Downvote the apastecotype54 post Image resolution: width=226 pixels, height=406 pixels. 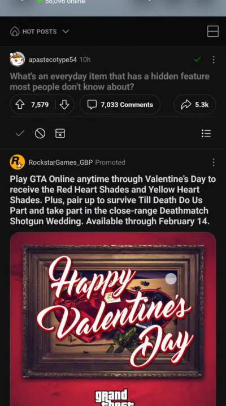coord(64,105)
